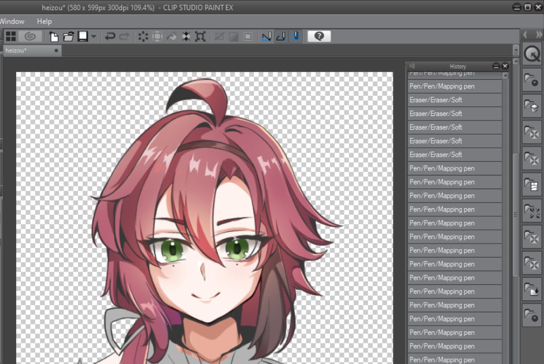
Task: Click the Undo arrow in the toolbar
Action: click(110, 36)
